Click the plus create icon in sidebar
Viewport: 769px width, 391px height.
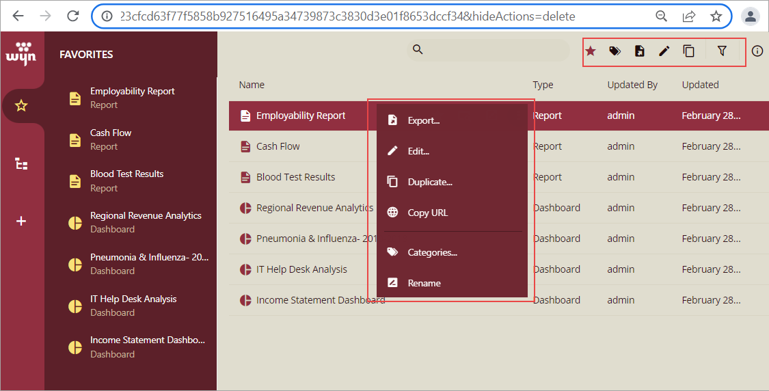pyautogui.click(x=21, y=221)
